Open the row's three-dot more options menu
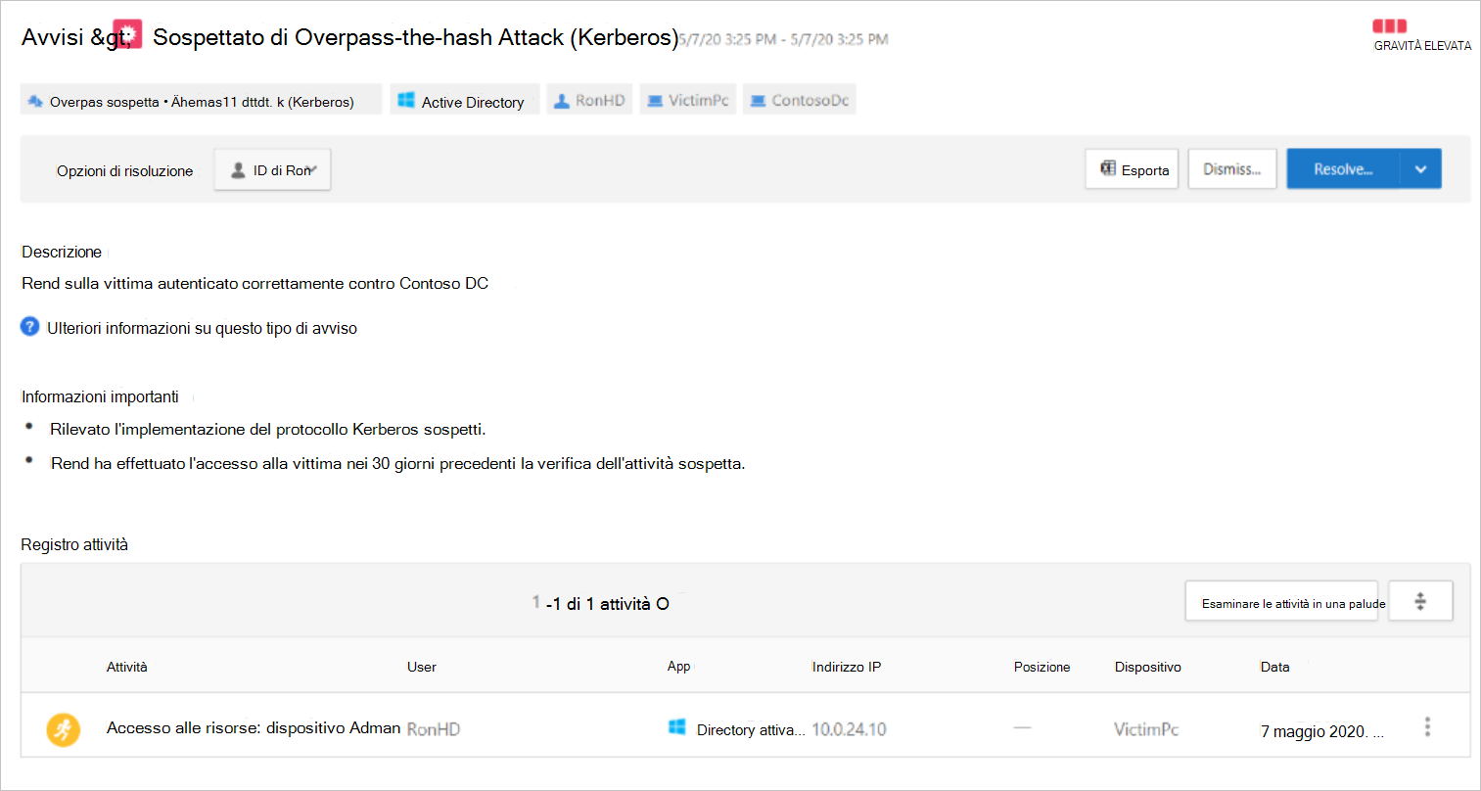This screenshot has height=791, width=1481. tap(1427, 727)
